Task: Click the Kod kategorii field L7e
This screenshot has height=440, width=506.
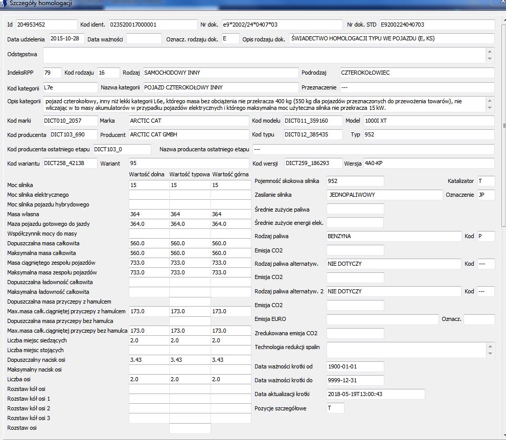Action: pos(71,87)
